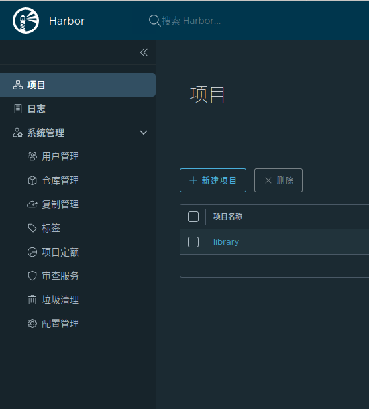This screenshot has height=409, width=369.
Task: Check the library project row checkbox
Action: [x=193, y=242]
